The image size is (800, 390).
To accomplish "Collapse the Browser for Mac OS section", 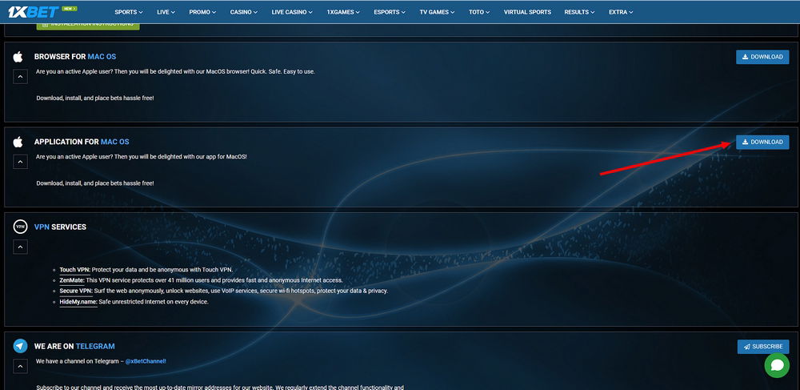I will coord(20,77).
